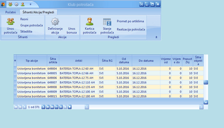
Task: Click the Šifra objekta column header
Action: [198, 61]
